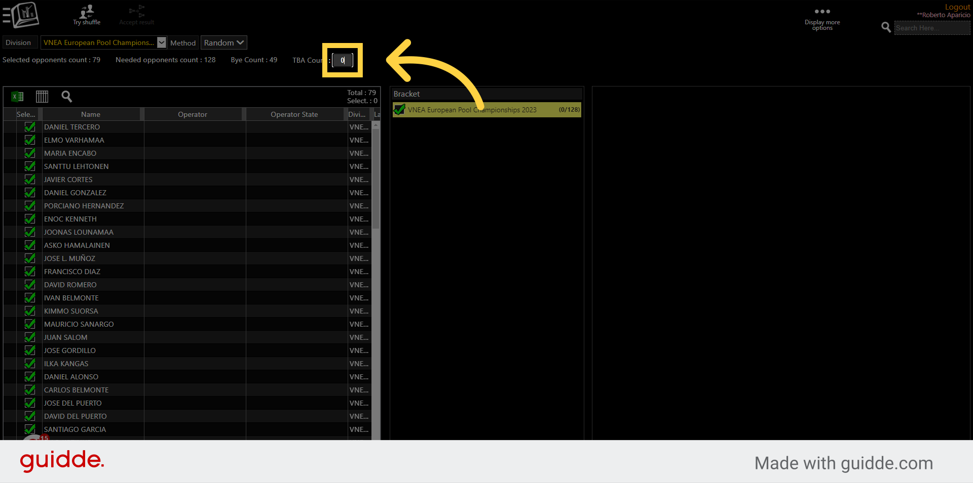973x483 pixels.
Task: Open the Division dropdown VNEA European Pool
Action: (x=103, y=42)
